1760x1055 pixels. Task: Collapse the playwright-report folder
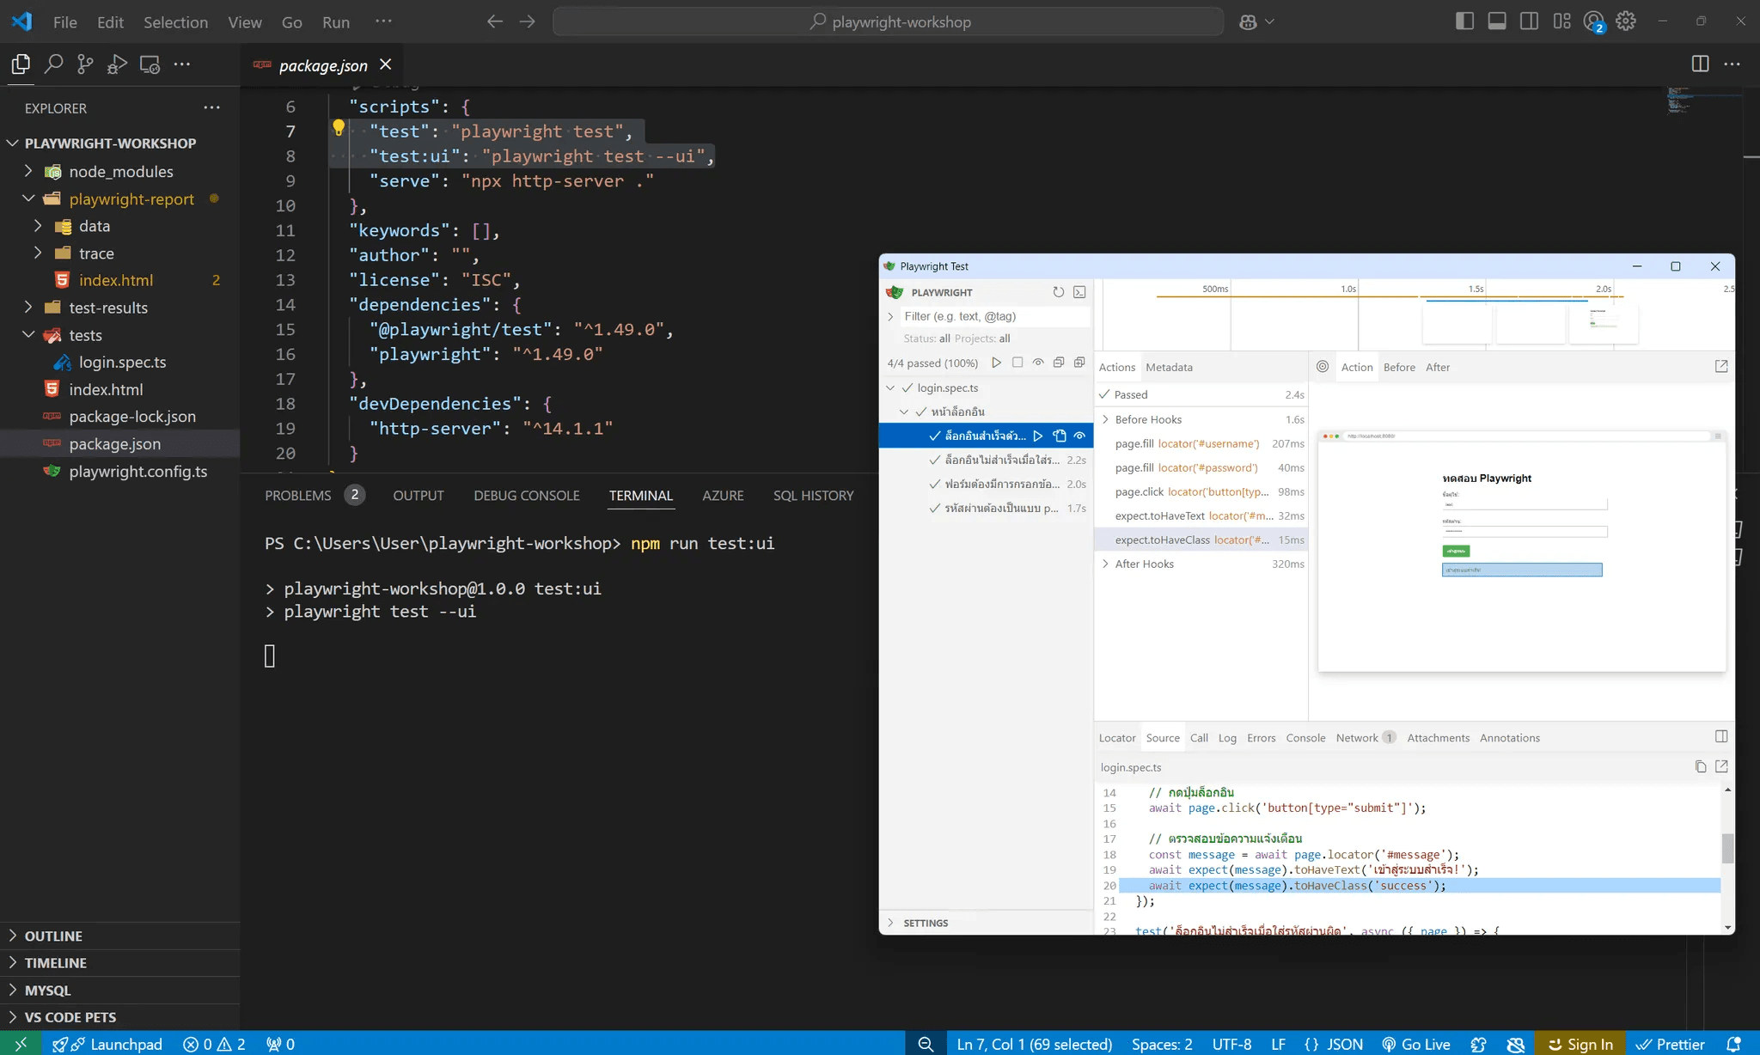pyautogui.click(x=28, y=198)
